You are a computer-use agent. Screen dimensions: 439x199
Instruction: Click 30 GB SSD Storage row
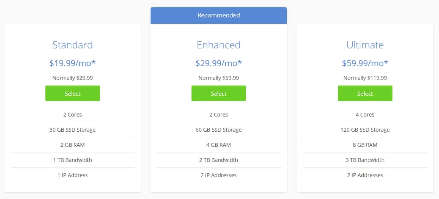click(73, 130)
